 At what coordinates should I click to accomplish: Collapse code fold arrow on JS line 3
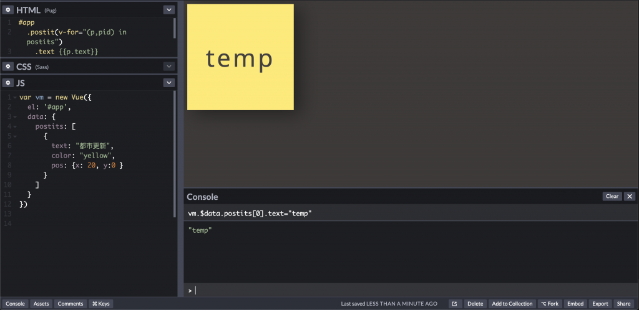(15, 117)
